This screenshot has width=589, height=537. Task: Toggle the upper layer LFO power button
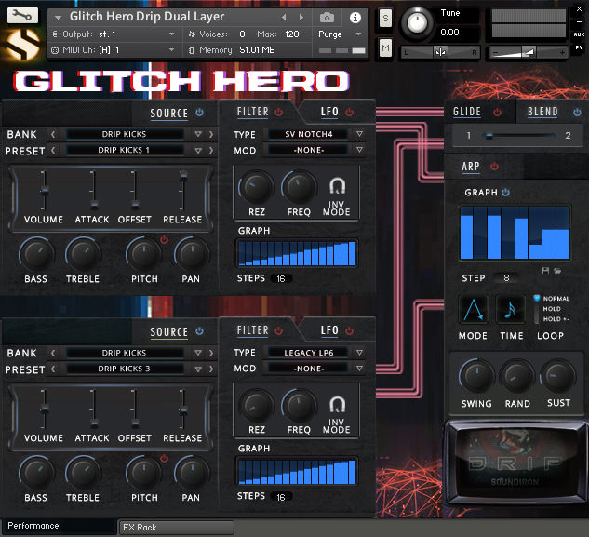point(349,112)
